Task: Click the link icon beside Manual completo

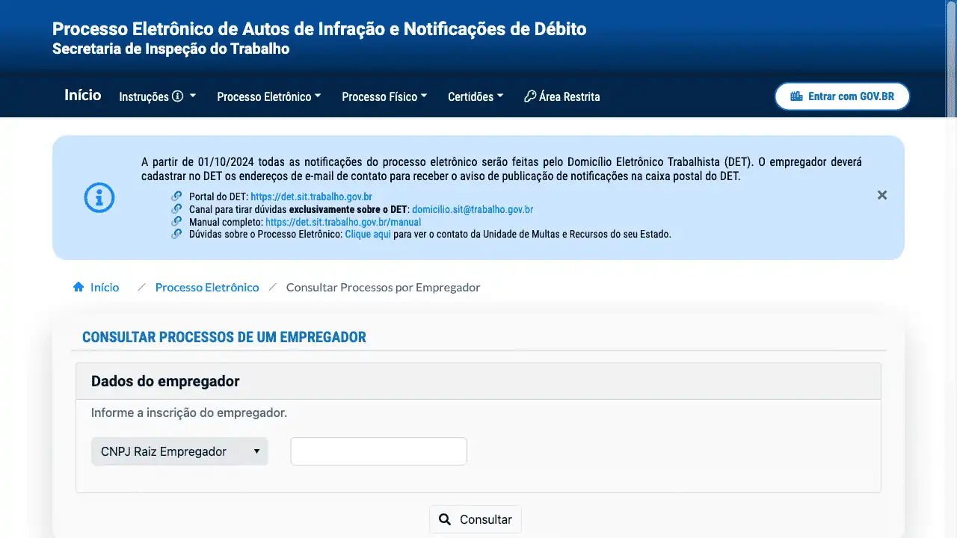Action: (x=176, y=222)
